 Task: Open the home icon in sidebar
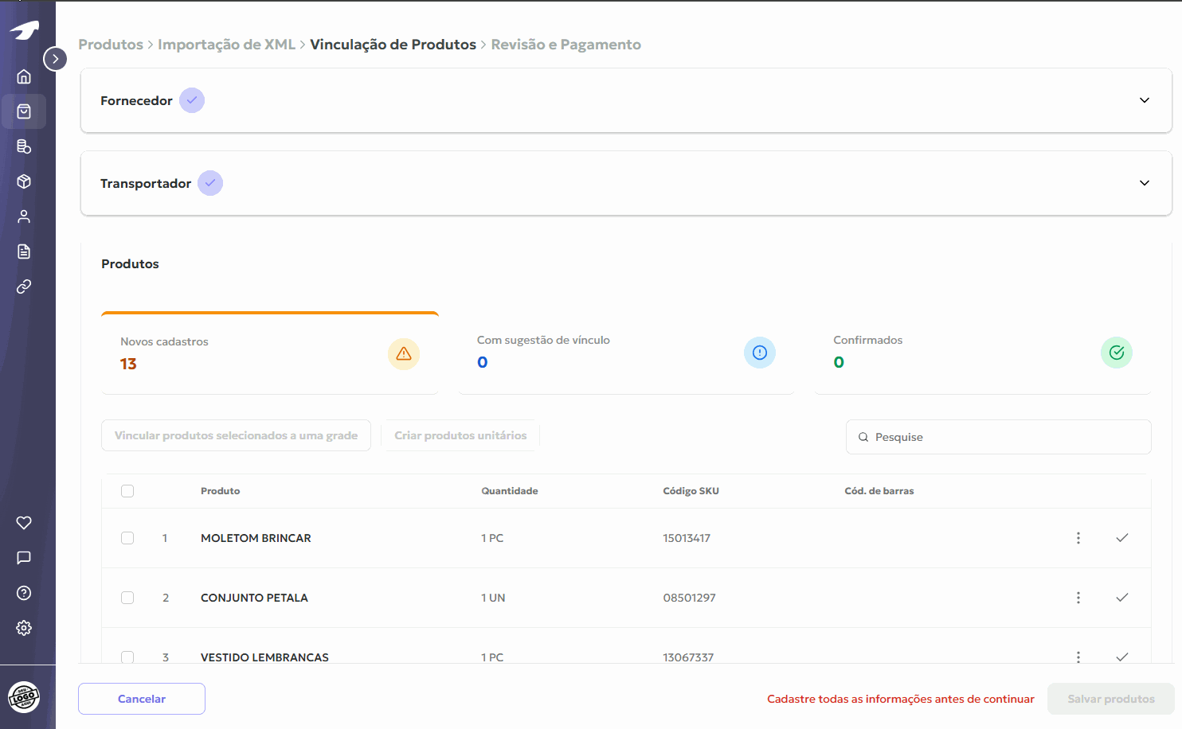[x=24, y=76]
